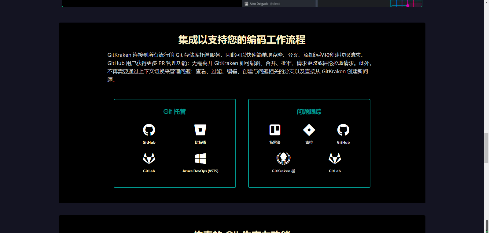Click the page vertical scrollbar thumb
The image size is (489, 233).
coord(486,148)
